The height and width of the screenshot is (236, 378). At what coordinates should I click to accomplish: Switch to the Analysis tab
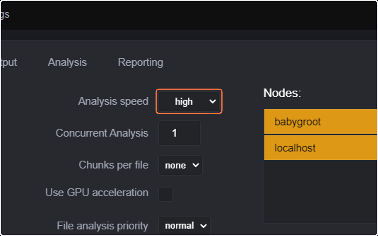click(x=67, y=62)
